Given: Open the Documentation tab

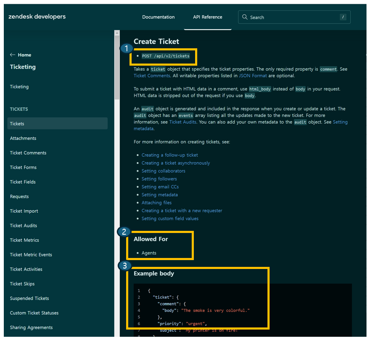Looking at the screenshot, I should [158, 17].
